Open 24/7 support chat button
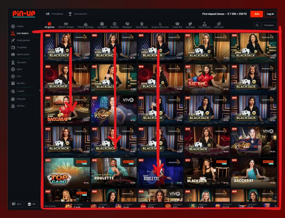285x218 pixels. (x=16, y=204)
